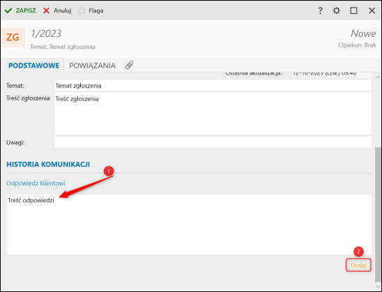Close the dialog window
Viewport: 382px width, 292px height.
click(372, 10)
